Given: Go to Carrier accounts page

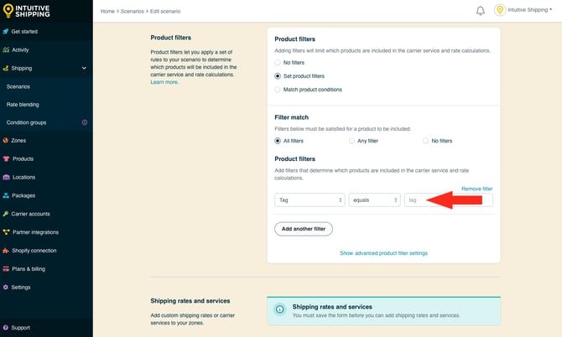Looking at the screenshot, I should (30, 214).
